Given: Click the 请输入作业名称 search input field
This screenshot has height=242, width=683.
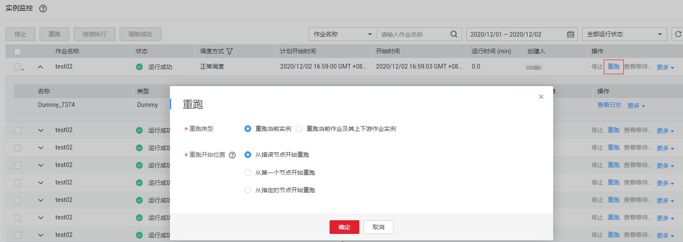Looking at the screenshot, I should [413, 35].
